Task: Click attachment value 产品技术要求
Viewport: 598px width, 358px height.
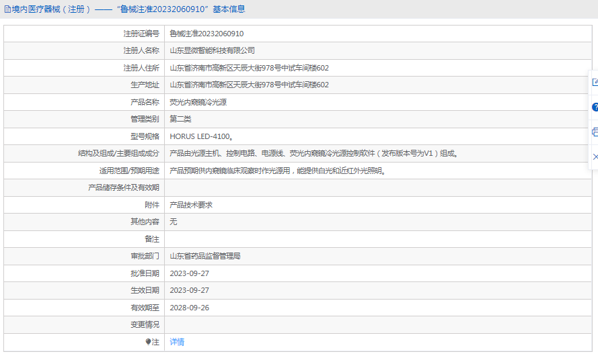Action: (x=191, y=205)
